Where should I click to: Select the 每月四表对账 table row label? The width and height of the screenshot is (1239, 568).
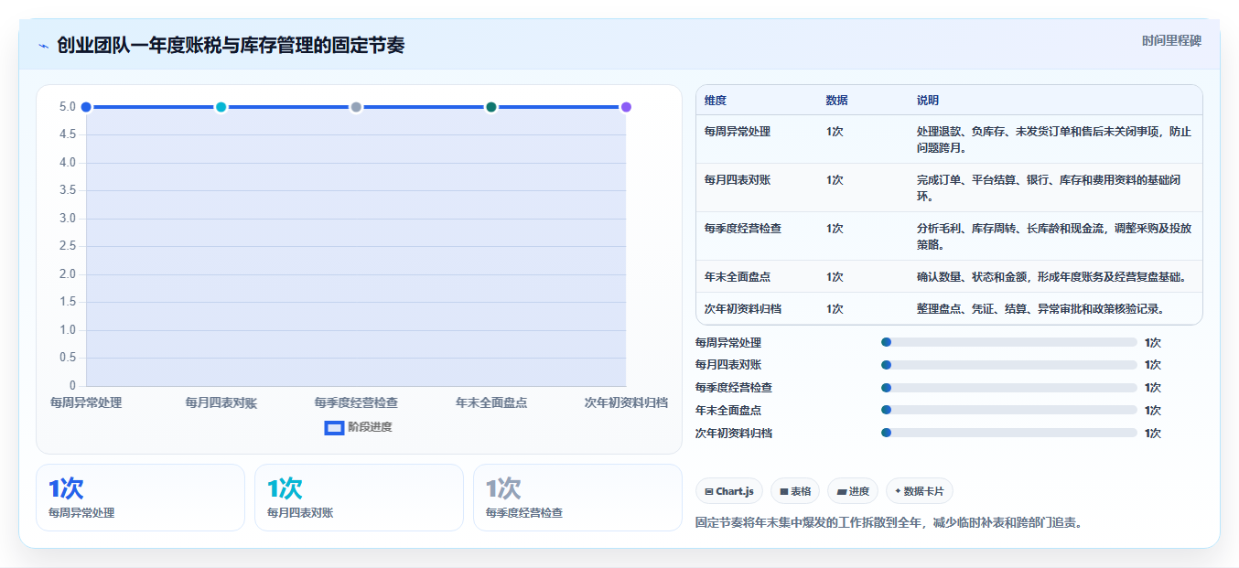[x=738, y=180]
